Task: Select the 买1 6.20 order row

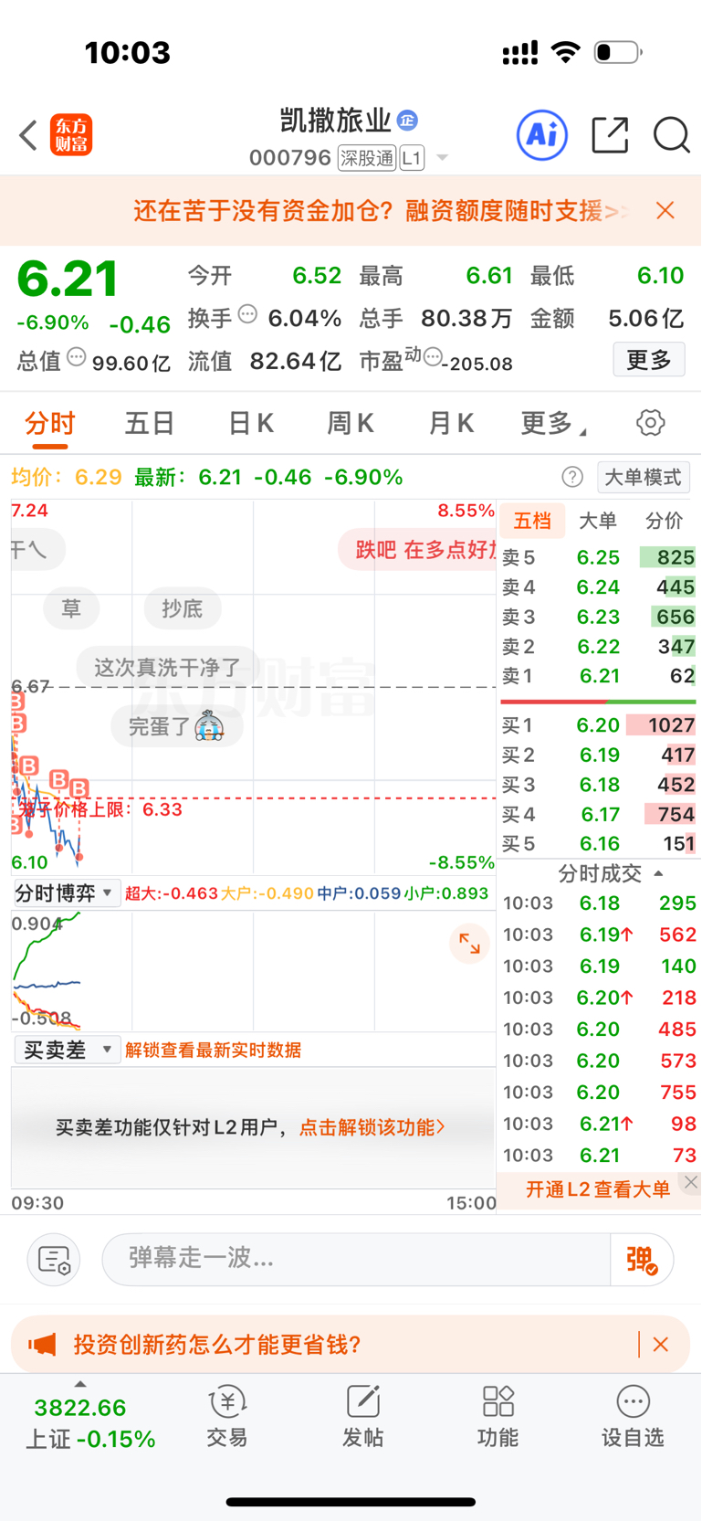Action: (598, 725)
